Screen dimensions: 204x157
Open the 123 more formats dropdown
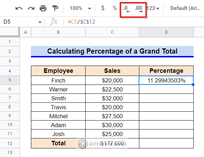click(153, 8)
